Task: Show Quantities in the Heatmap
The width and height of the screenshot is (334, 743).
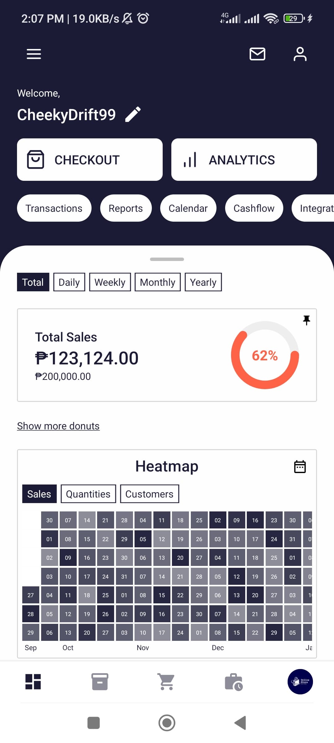Action: tap(88, 494)
